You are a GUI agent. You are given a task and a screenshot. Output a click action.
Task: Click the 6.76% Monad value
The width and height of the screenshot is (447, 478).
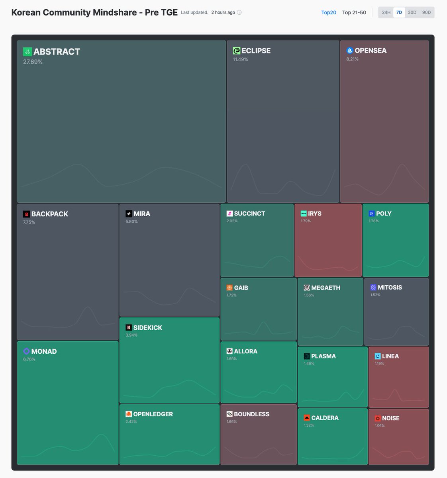[29, 359]
